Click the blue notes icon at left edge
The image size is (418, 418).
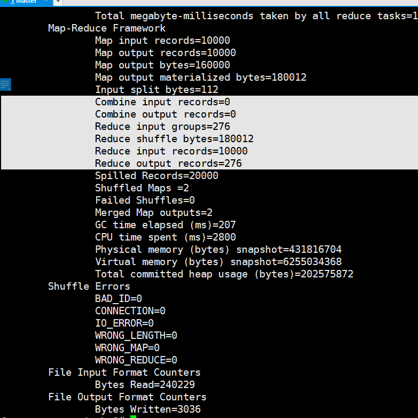pyautogui.click(x=5, y=84)
